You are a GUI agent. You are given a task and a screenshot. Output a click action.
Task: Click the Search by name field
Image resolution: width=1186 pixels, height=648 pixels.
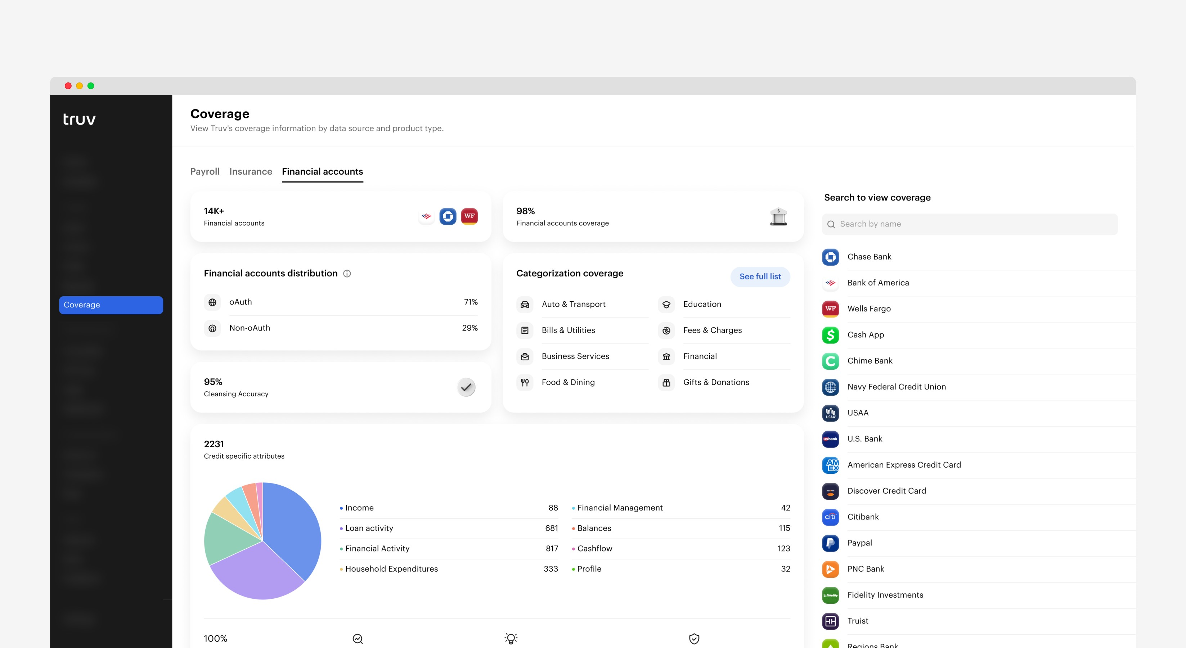[x=969, y=224]
